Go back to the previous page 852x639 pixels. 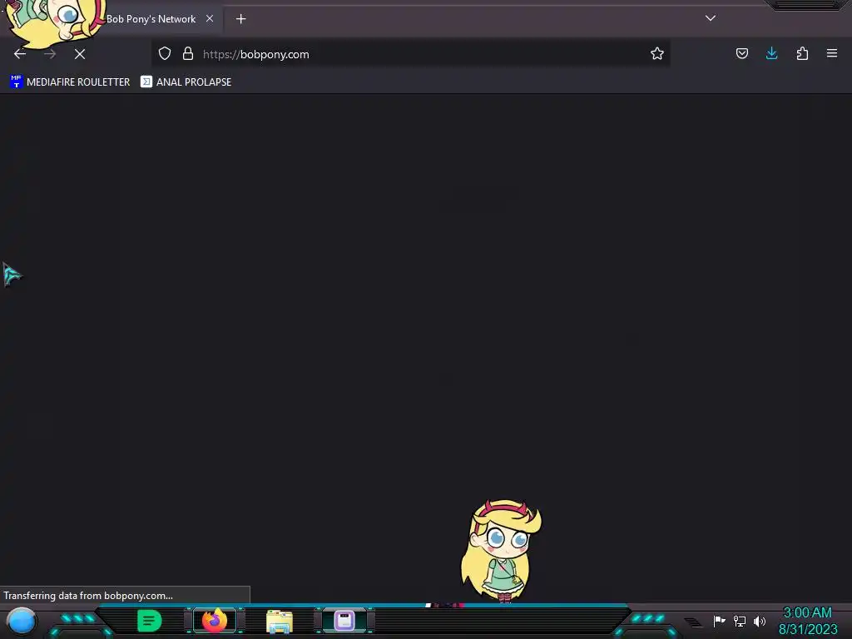tap(20, 54)
